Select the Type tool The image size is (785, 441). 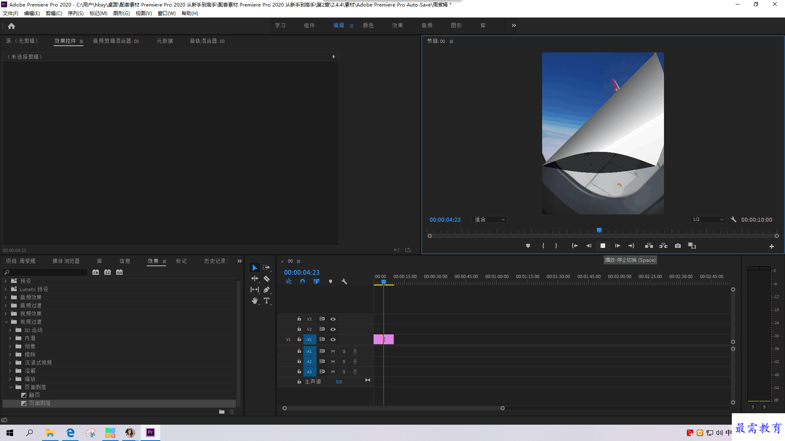click(x=267, y=301)
